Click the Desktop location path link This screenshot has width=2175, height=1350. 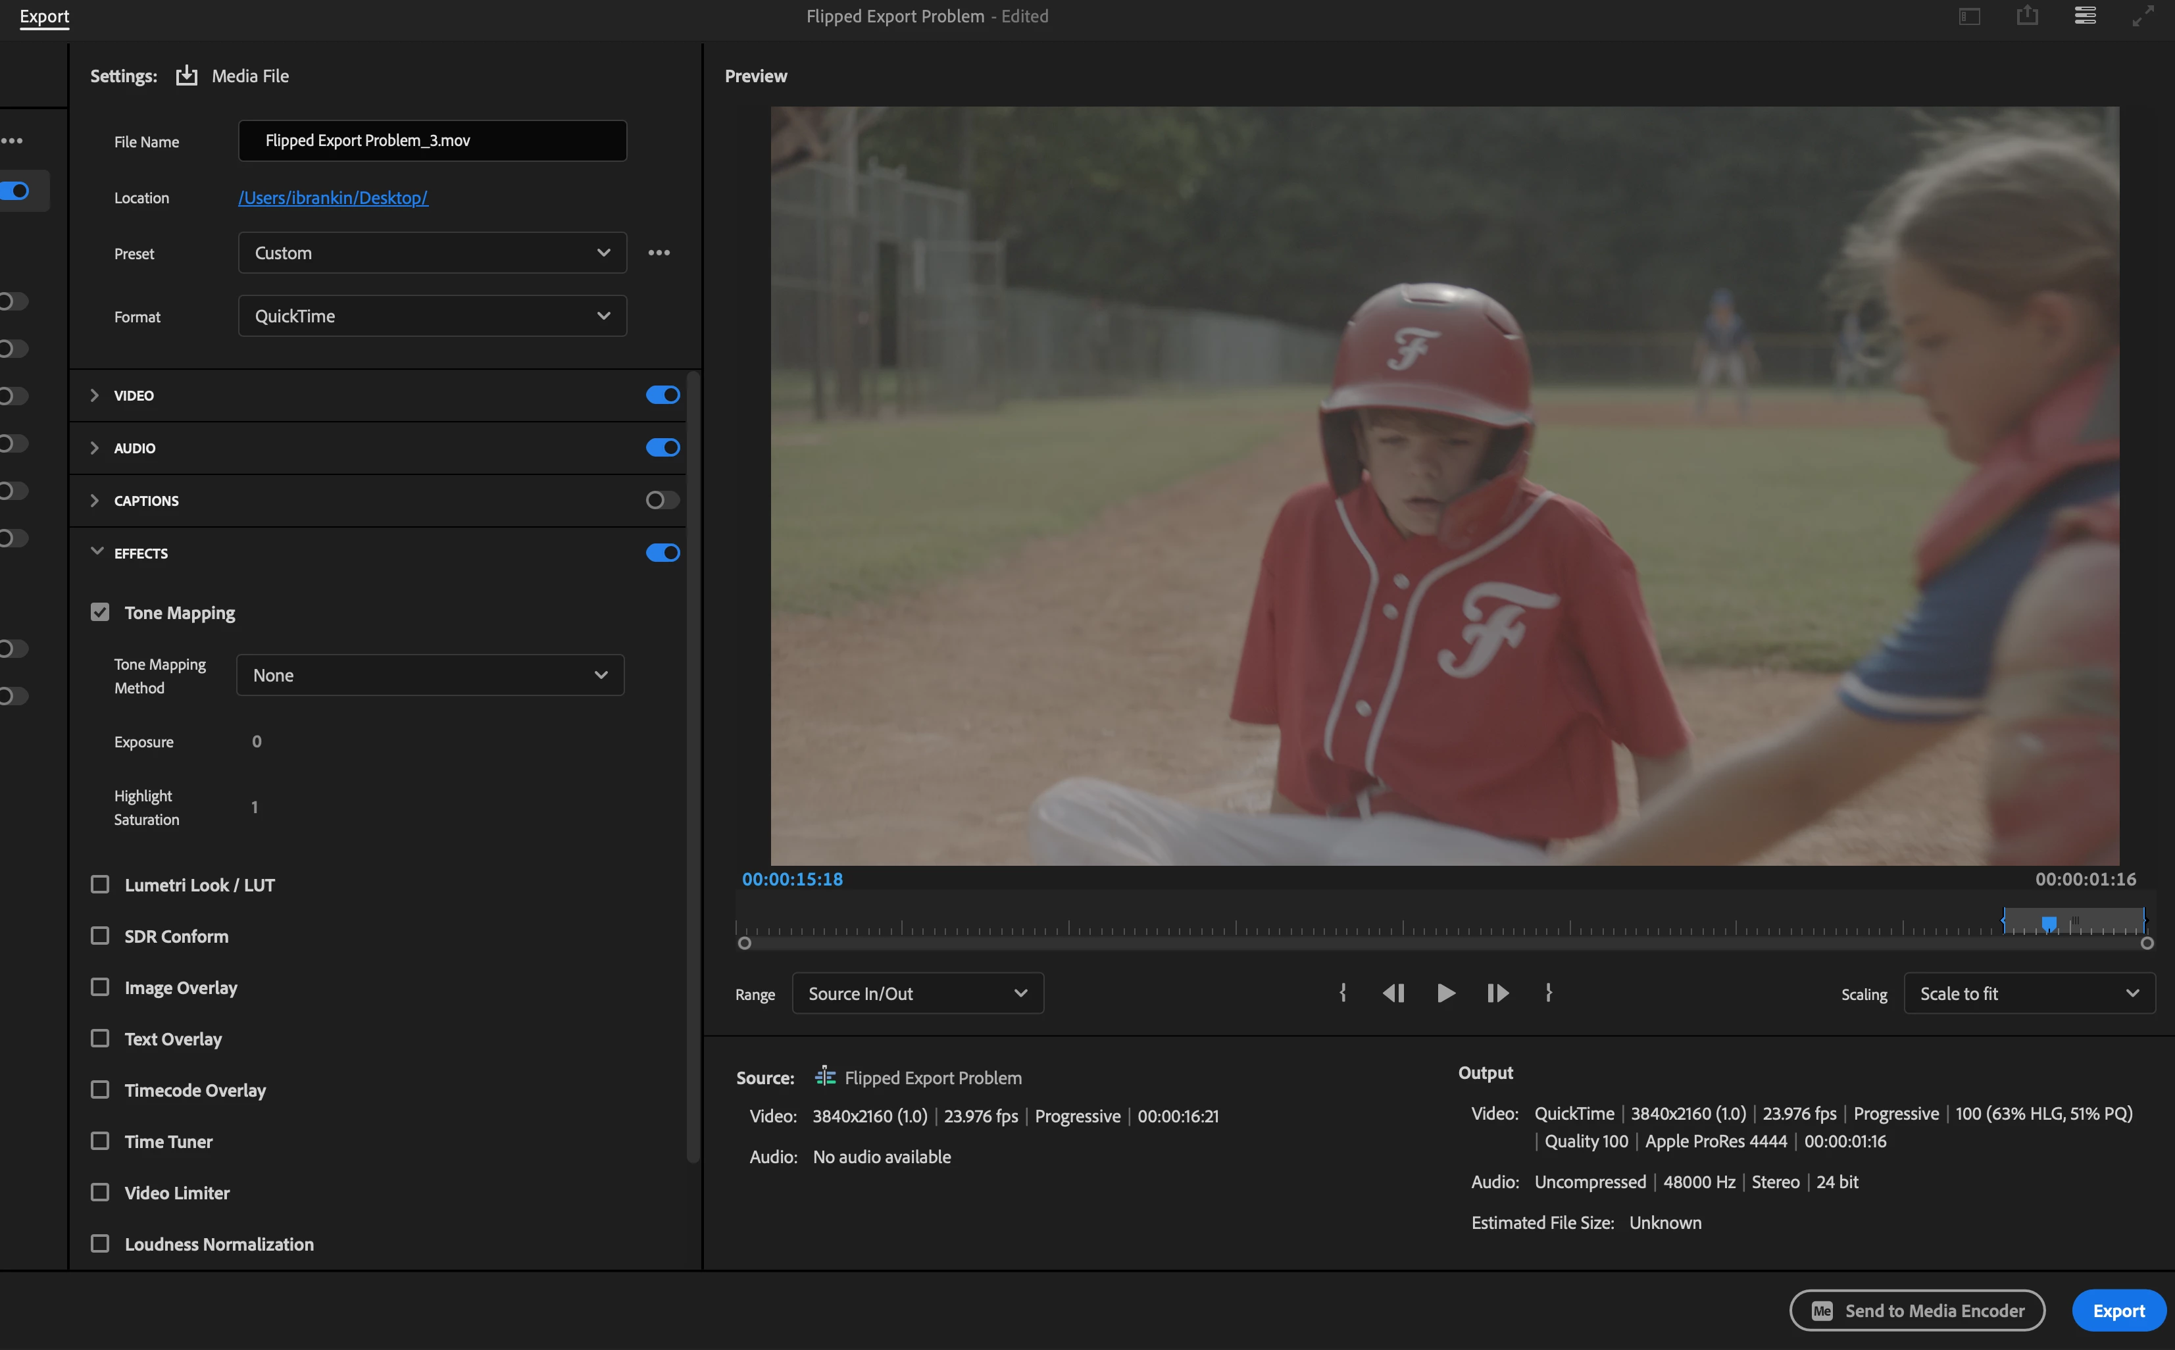coord(333,198)
